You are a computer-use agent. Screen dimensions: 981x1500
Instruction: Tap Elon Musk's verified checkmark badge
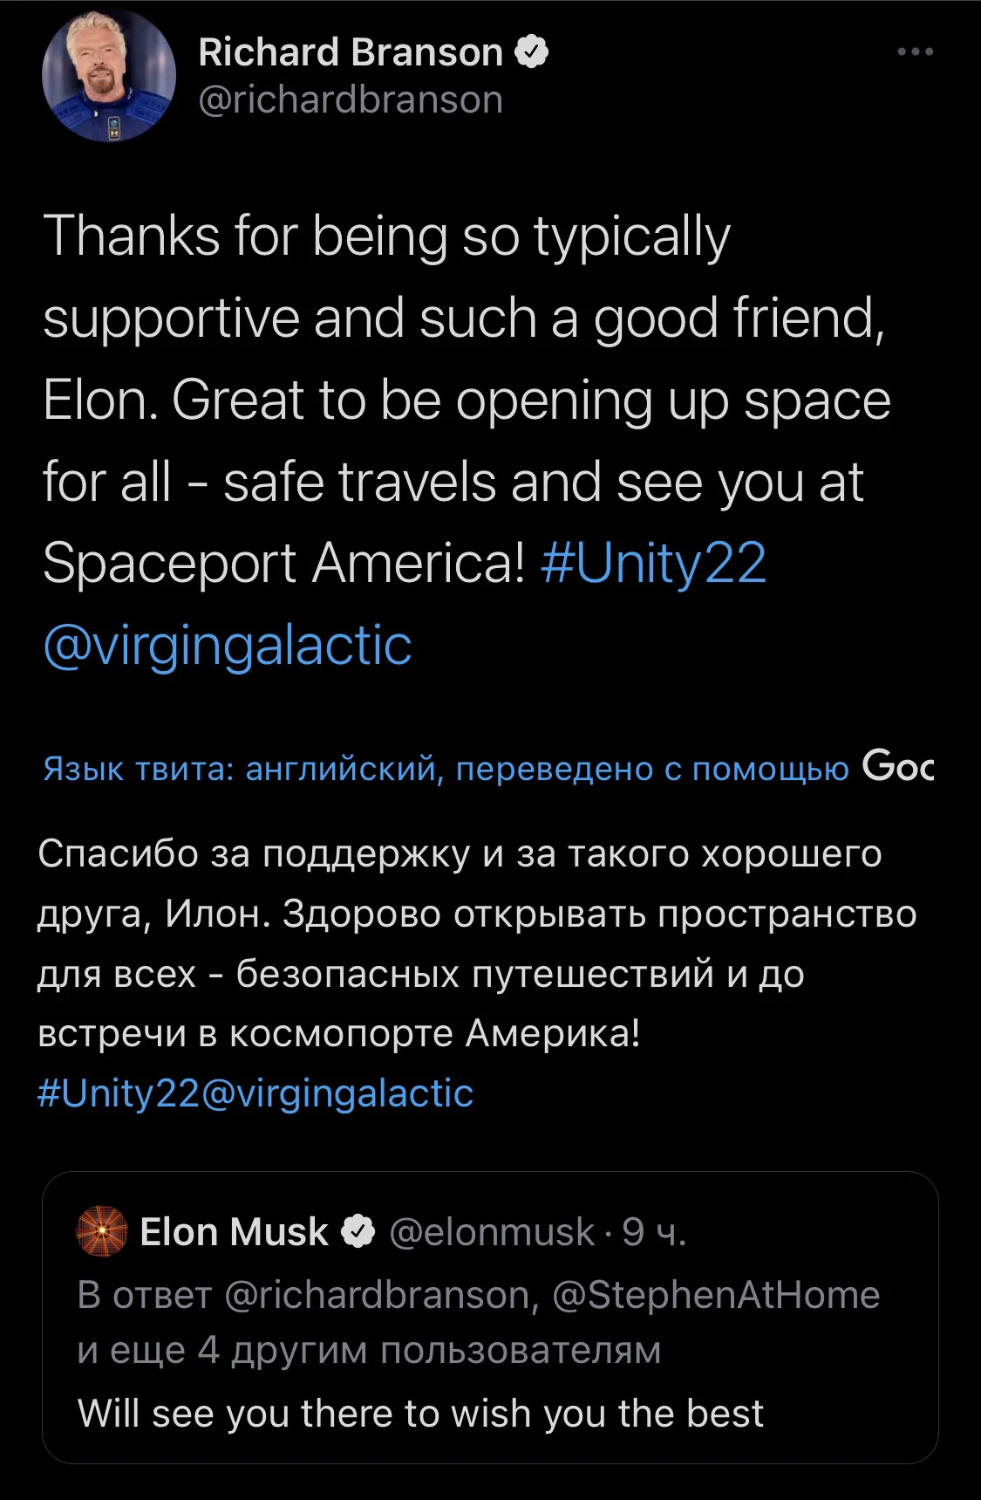pos(358,1231)
